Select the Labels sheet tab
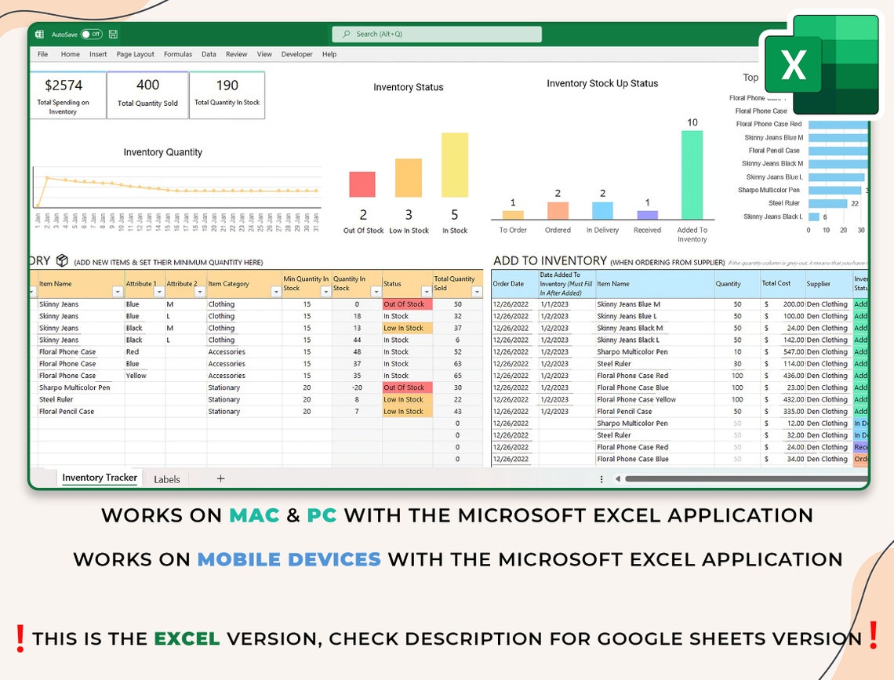 (x=166, y=479)
